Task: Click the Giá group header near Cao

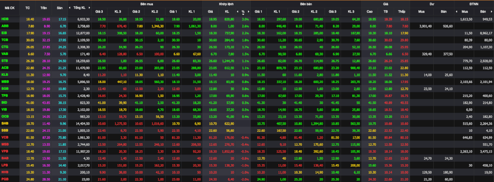Action: pos(385,4)
